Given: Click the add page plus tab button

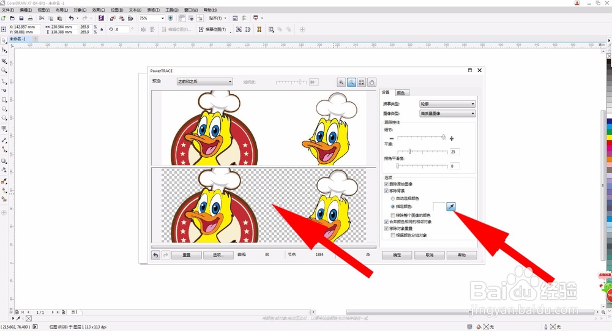Looking at the screenshot, I should [35, 39].
